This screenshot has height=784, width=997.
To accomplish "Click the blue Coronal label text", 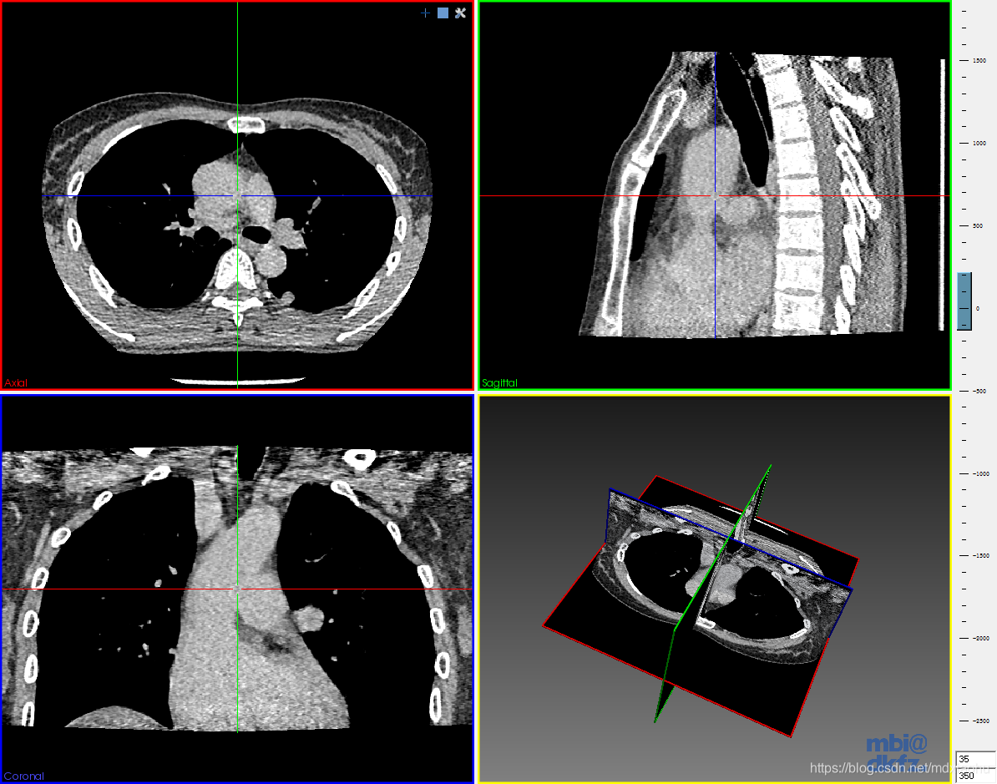I will pos(23,776).
